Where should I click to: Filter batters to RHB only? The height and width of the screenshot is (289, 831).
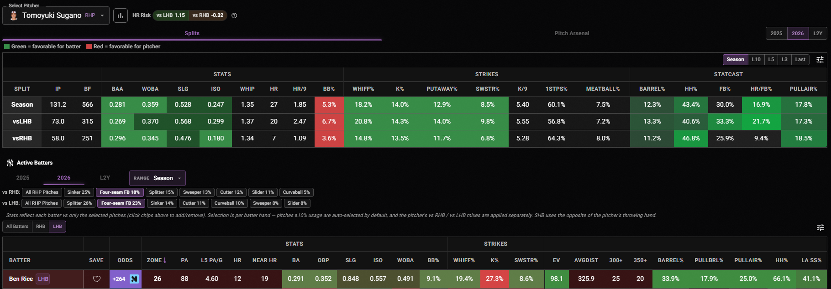[x=41, y=227]
